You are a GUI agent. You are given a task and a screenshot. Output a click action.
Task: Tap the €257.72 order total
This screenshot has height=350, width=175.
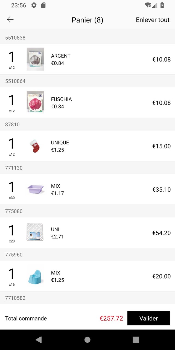click(x=111, y=318)
